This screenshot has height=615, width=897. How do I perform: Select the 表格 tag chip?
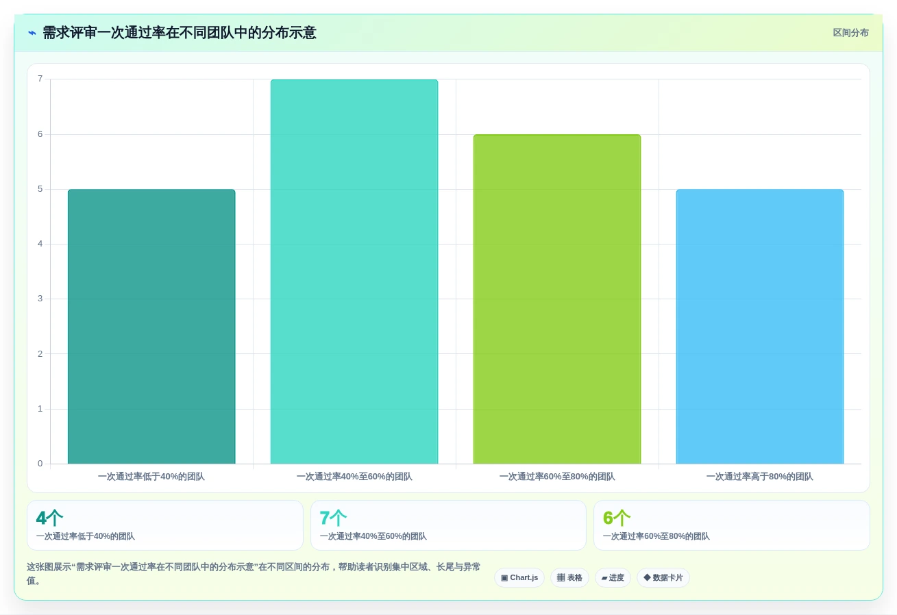[569, 577]
